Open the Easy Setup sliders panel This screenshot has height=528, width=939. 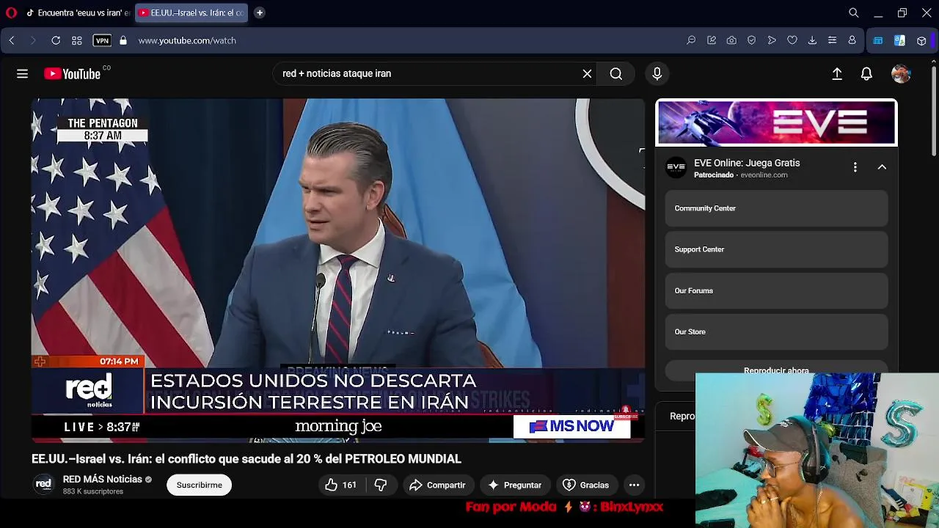[832, 40]
